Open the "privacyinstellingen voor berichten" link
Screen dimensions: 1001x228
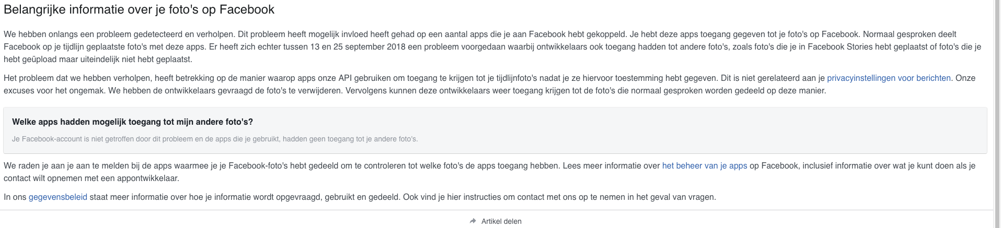coord(889,78)
